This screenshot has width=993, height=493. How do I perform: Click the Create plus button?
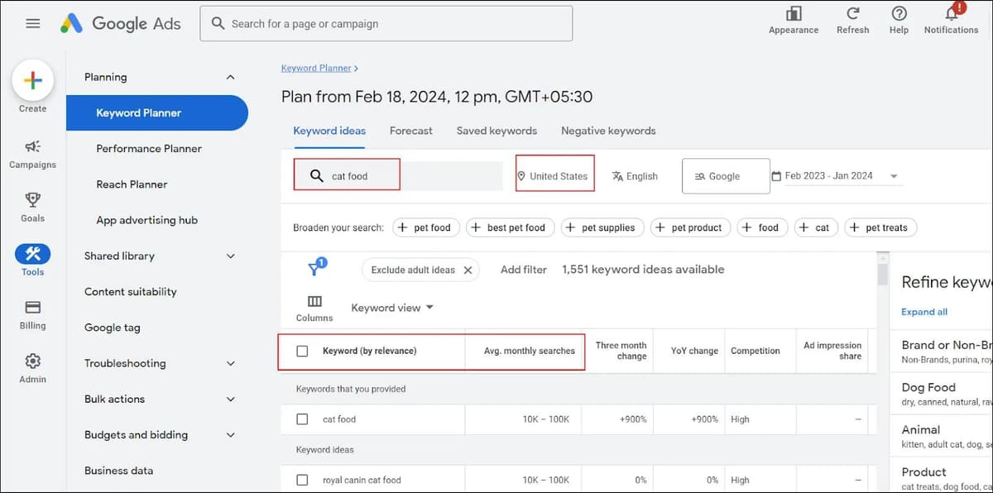[x=33, y=80]
